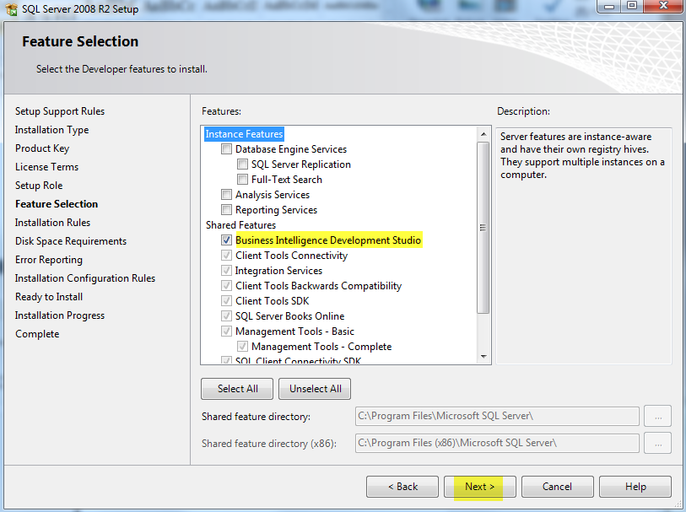Select Disk Space Requirements step

[71, 241]
